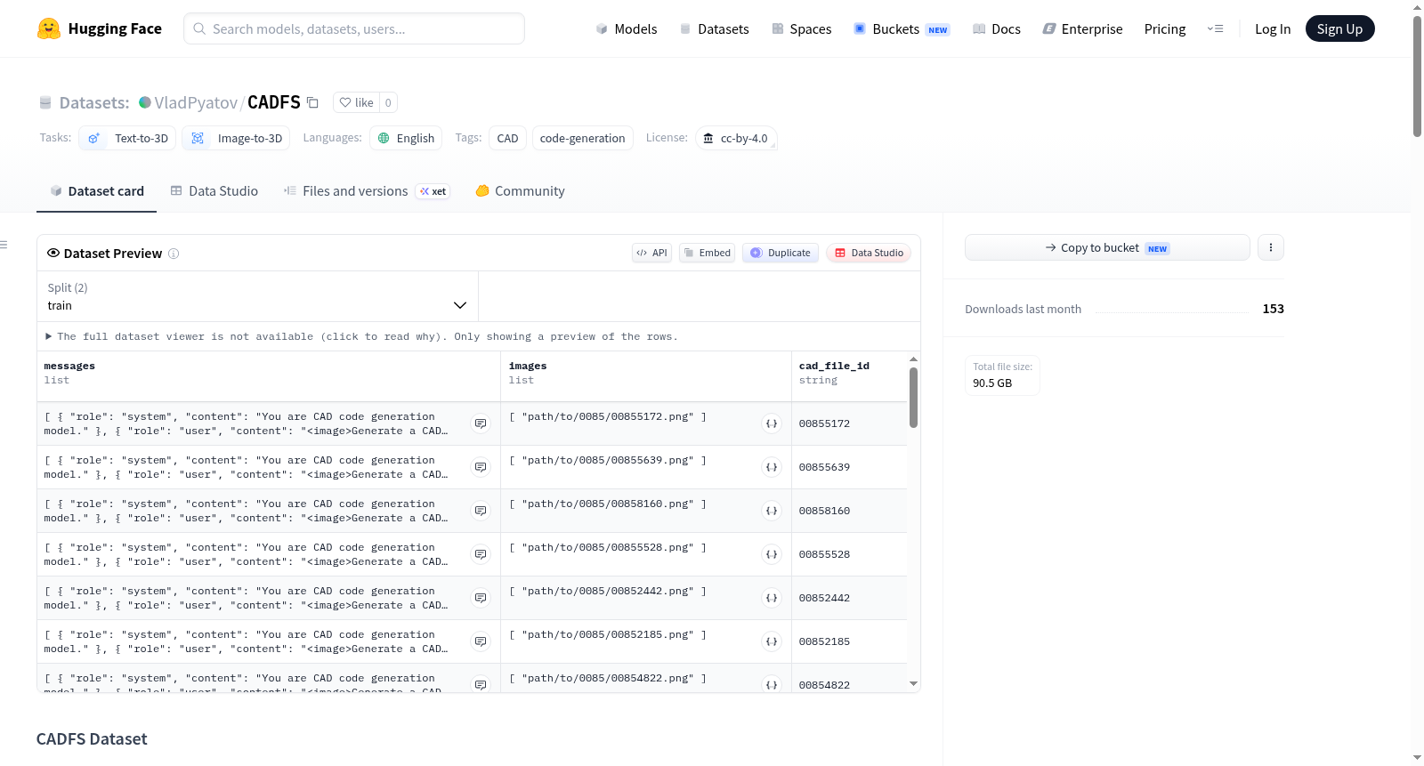Switch to the Data Studio tab
The width and height of the screenshot is (1424, 766).
point(214,191)
